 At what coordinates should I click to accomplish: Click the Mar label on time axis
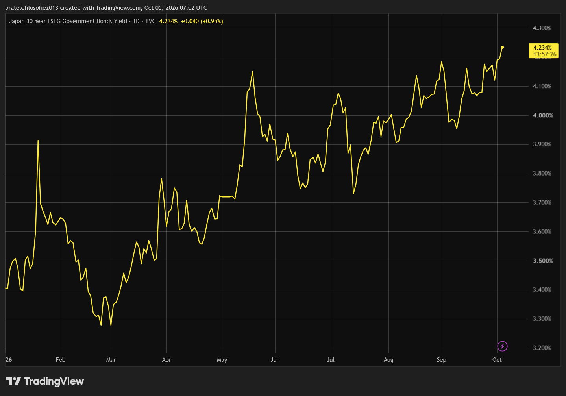tap(111, 360)
